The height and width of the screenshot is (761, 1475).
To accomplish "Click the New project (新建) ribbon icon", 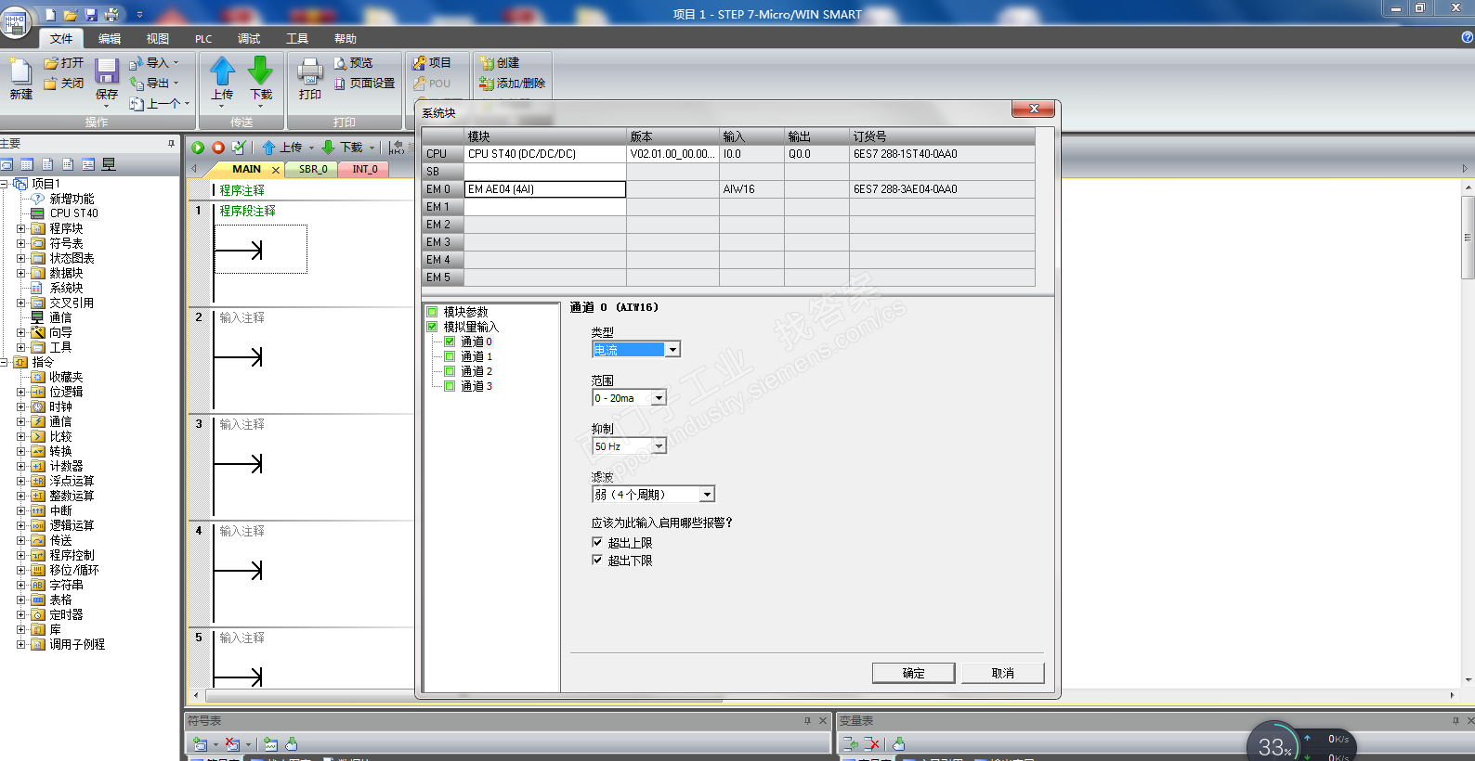I will point(20,71).
